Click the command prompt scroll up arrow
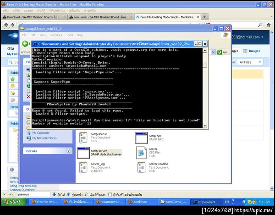The width and height of the screenshot is (275, 215). coord(205,50)
